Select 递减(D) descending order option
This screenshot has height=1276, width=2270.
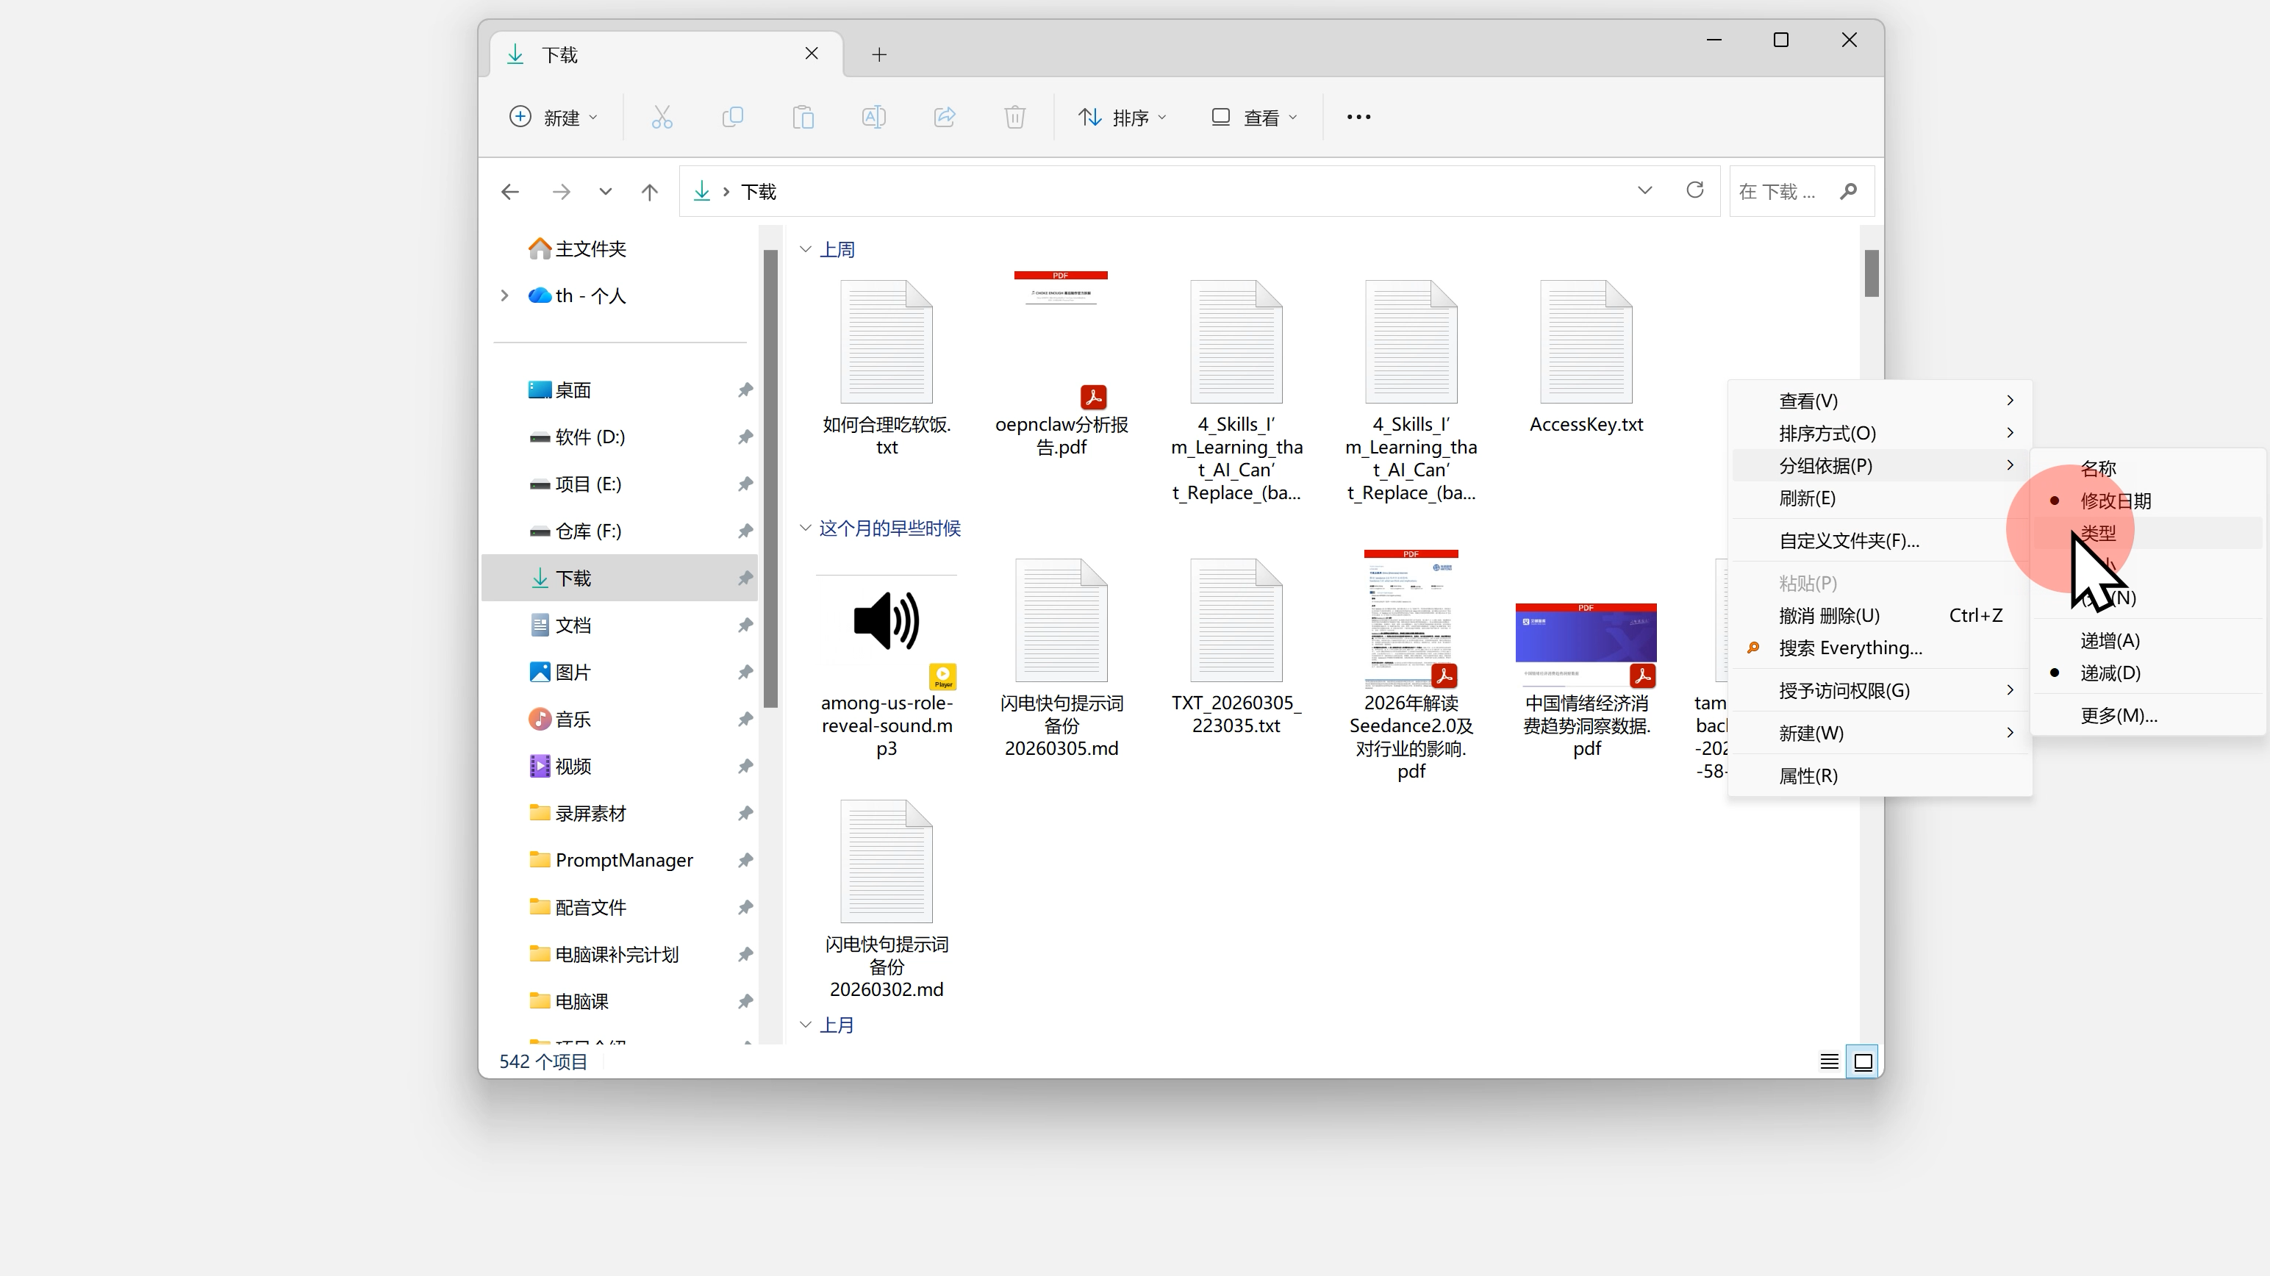tap(2110, 673)
